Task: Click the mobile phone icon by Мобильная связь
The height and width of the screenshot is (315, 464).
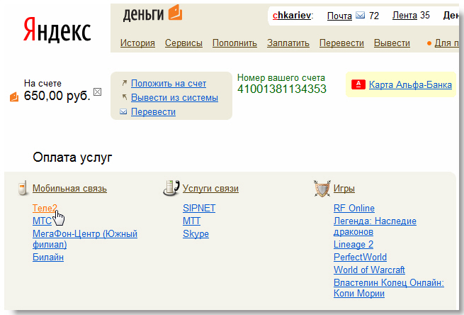Action: [x=23, y=188]
